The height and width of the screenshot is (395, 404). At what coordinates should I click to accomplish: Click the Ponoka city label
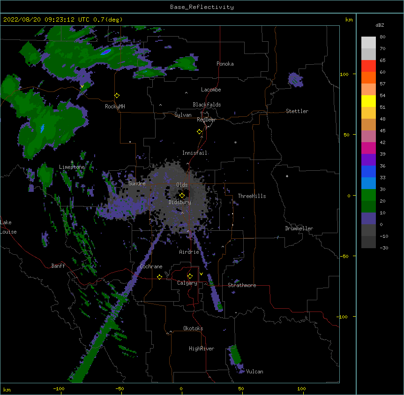225,64
